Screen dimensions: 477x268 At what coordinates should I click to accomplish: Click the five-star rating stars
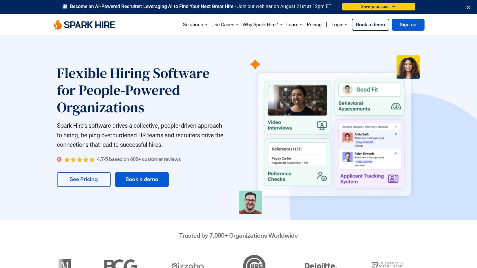pos(79,159)
